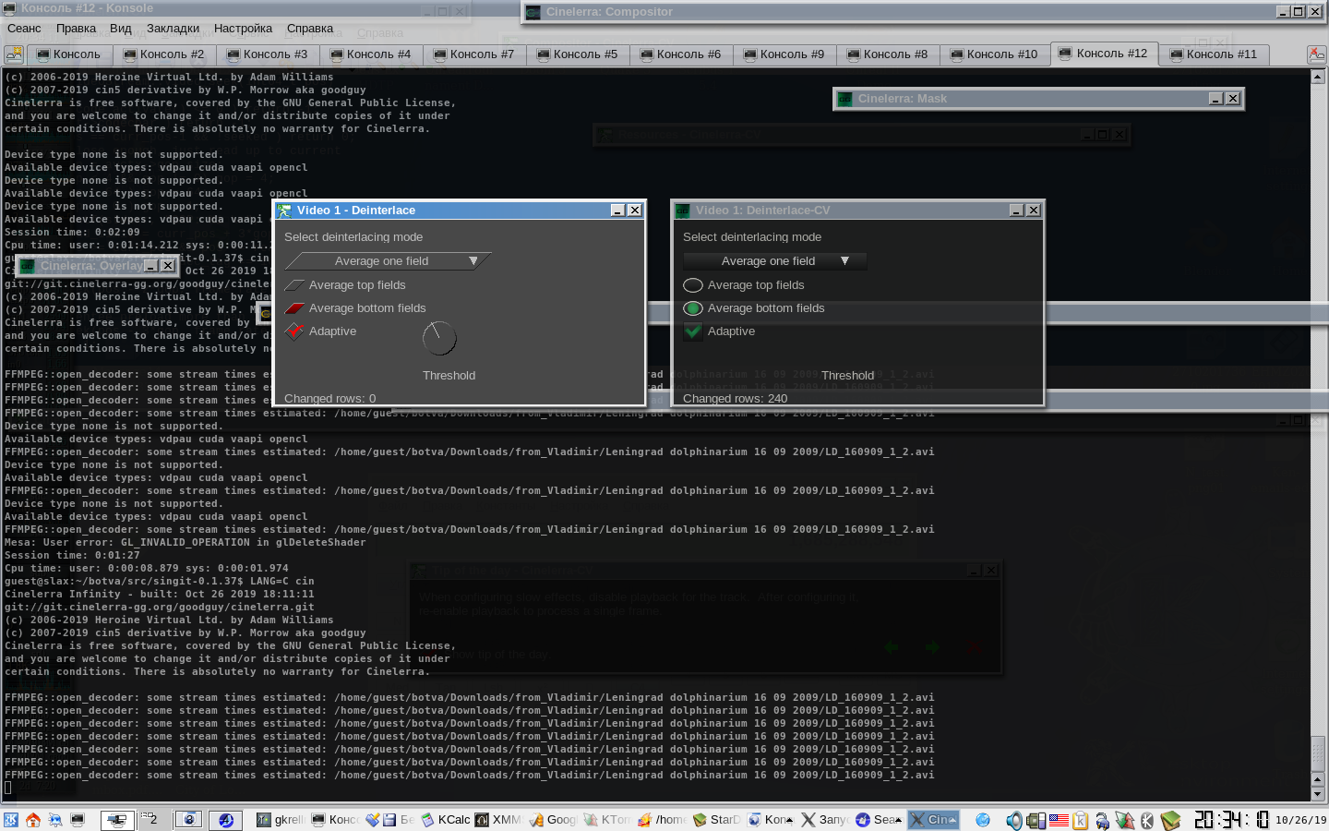Click the Threshold dial in Deinterlace window

tap(439, 339)
